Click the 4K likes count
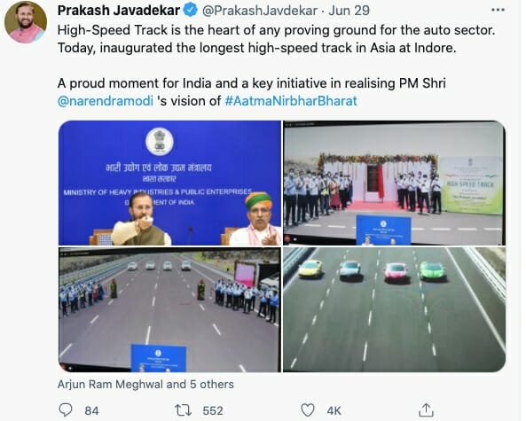The width and height of the screenshot is (526, 421). pyautogui.click(x=334, y=410)
